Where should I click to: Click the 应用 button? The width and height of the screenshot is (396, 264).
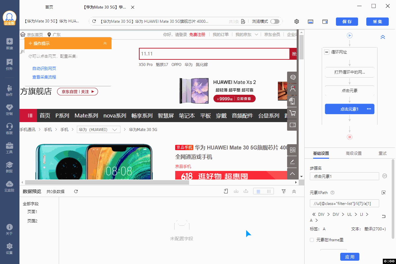(350, 257)
